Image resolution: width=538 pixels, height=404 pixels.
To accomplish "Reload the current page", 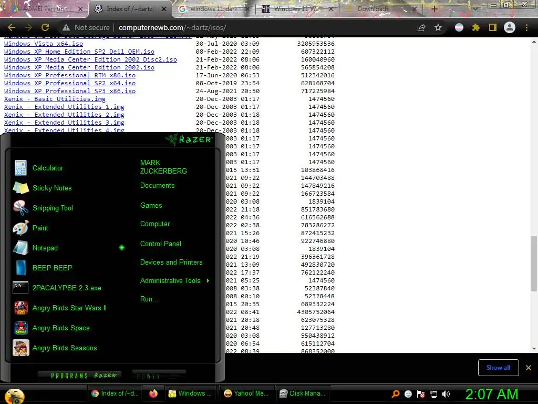I will pyautogui.click(x=45, y=27).
